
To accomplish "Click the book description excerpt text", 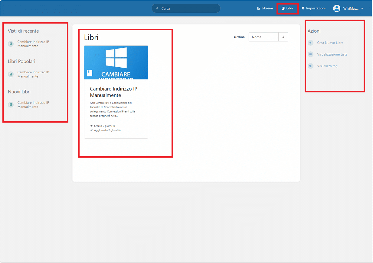I will pyautogui.click(x=113, y=109).
